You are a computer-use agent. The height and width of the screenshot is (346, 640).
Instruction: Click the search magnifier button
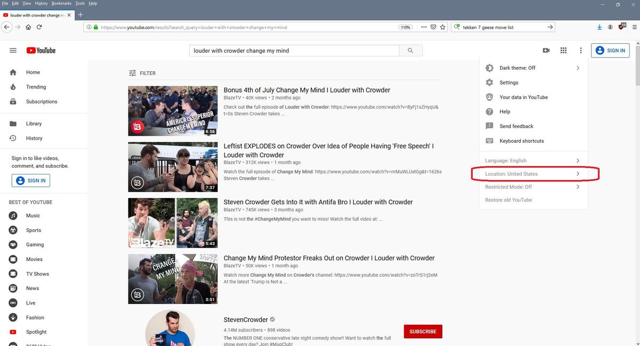411,51
